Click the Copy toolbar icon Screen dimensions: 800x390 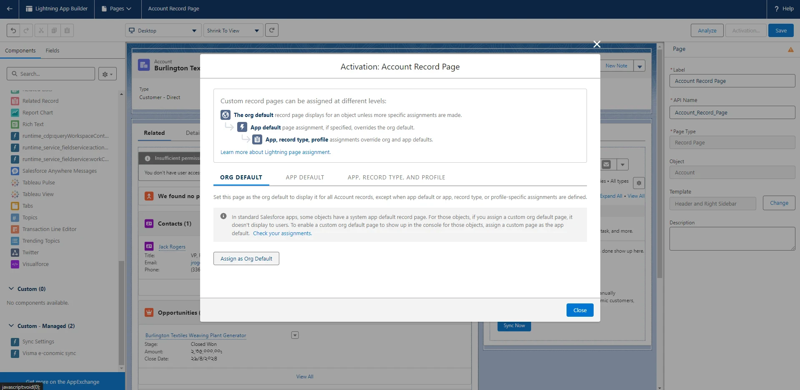[x=54, y=30]
